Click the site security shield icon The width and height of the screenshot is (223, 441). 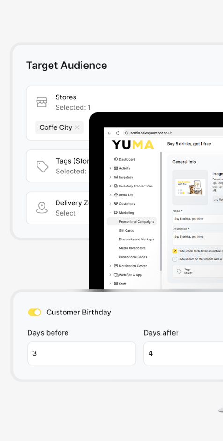[126, 133]
